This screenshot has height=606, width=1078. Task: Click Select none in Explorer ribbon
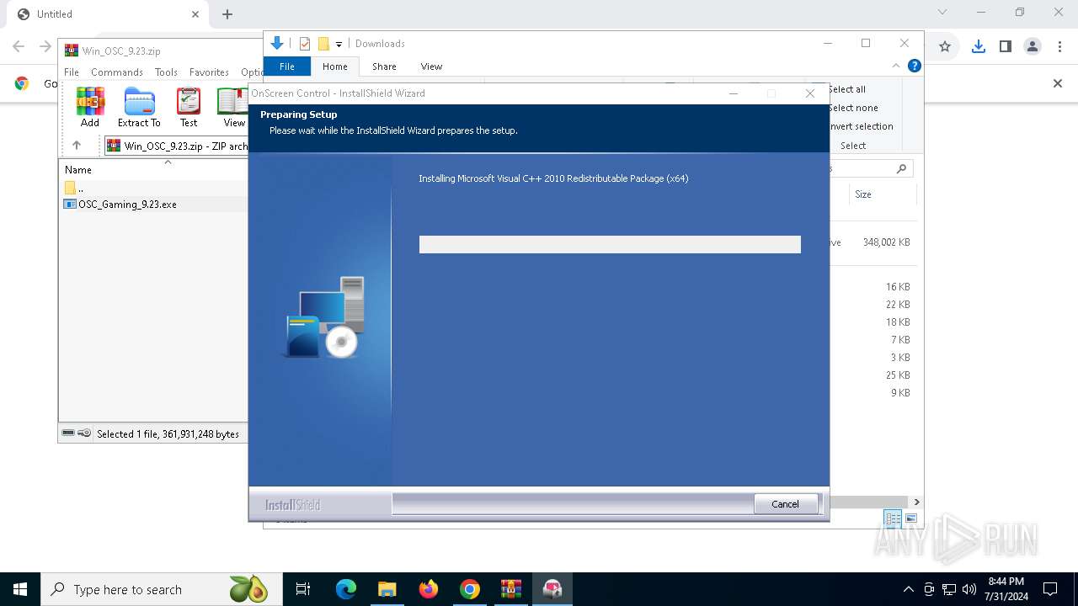[853, 108]
